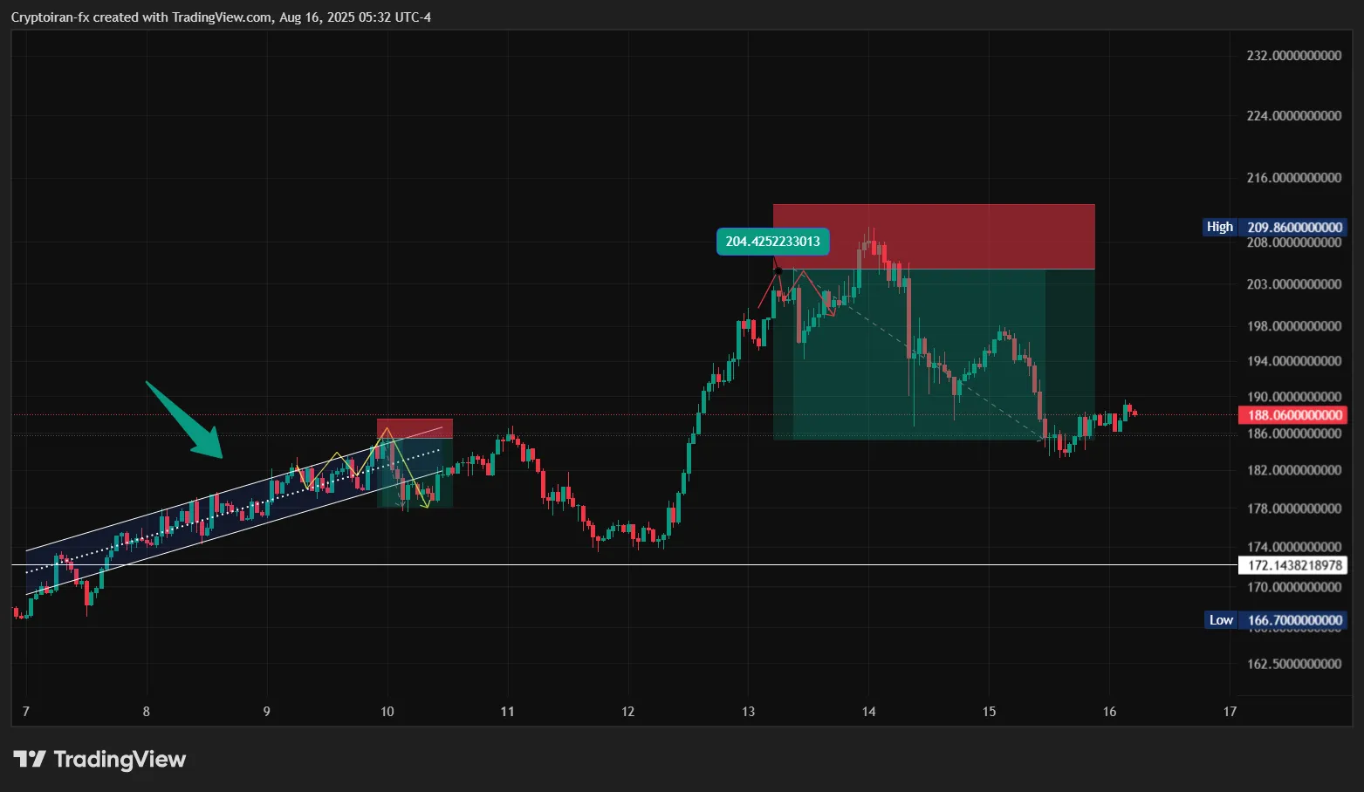The height and width of the screenshot is (792, 1364).
Task: Click date label 10 on time axis
Action: point(387,712)
